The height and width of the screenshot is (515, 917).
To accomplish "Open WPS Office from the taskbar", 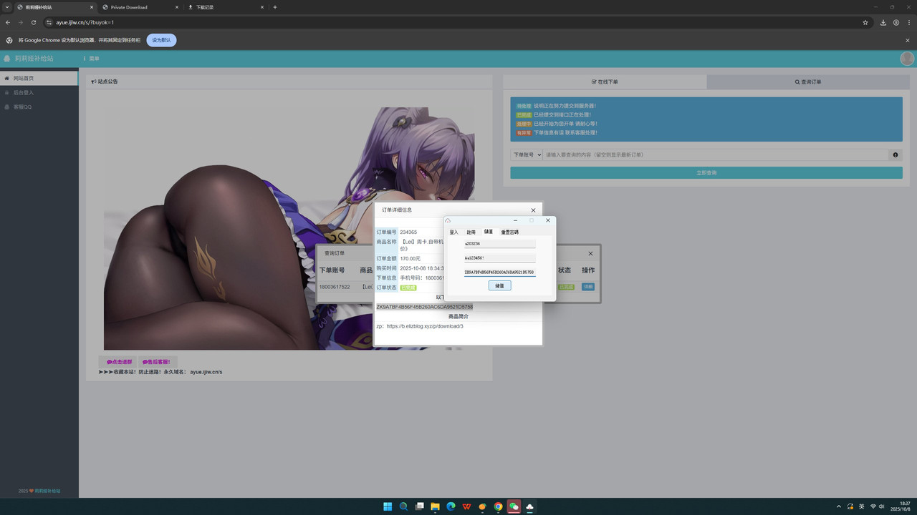I will click(x=467, y=506).
